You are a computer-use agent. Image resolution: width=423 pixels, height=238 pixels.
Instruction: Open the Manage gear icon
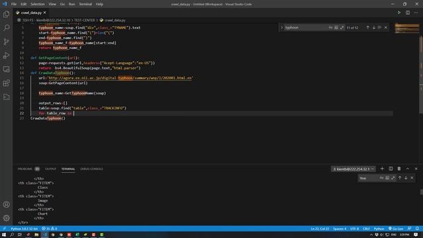[x=6, y=218]
